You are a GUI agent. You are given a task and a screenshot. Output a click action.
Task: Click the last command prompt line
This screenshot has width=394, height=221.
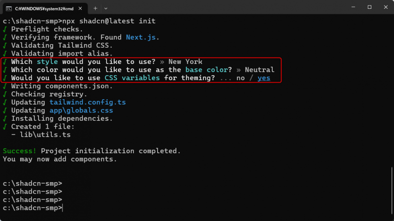(33, 208)
